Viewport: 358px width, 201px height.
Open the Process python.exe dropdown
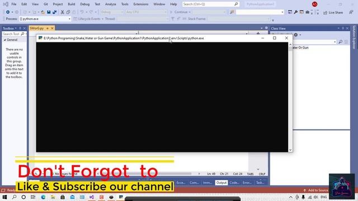coord(45,19)
